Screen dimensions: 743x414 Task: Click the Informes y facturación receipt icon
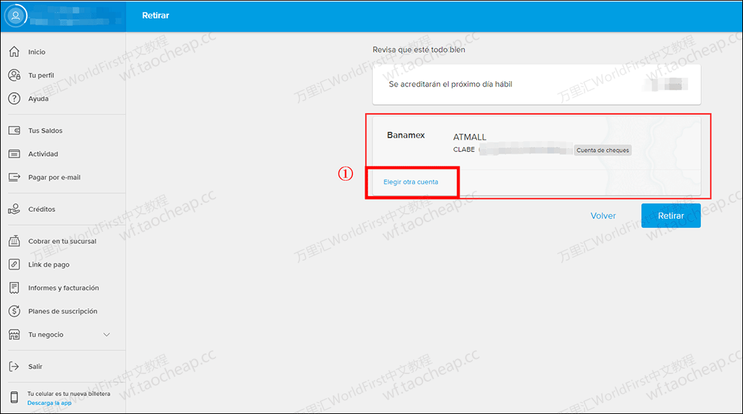coord(14,287)
